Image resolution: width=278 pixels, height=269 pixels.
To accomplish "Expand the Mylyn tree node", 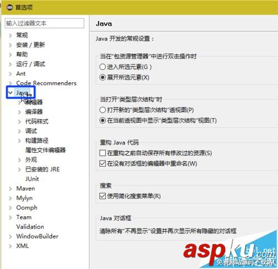I will [x=11, y=198].
